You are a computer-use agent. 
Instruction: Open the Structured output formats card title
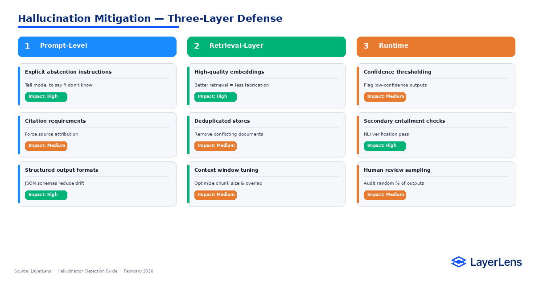pyautogui.click(x=62, y=170)
